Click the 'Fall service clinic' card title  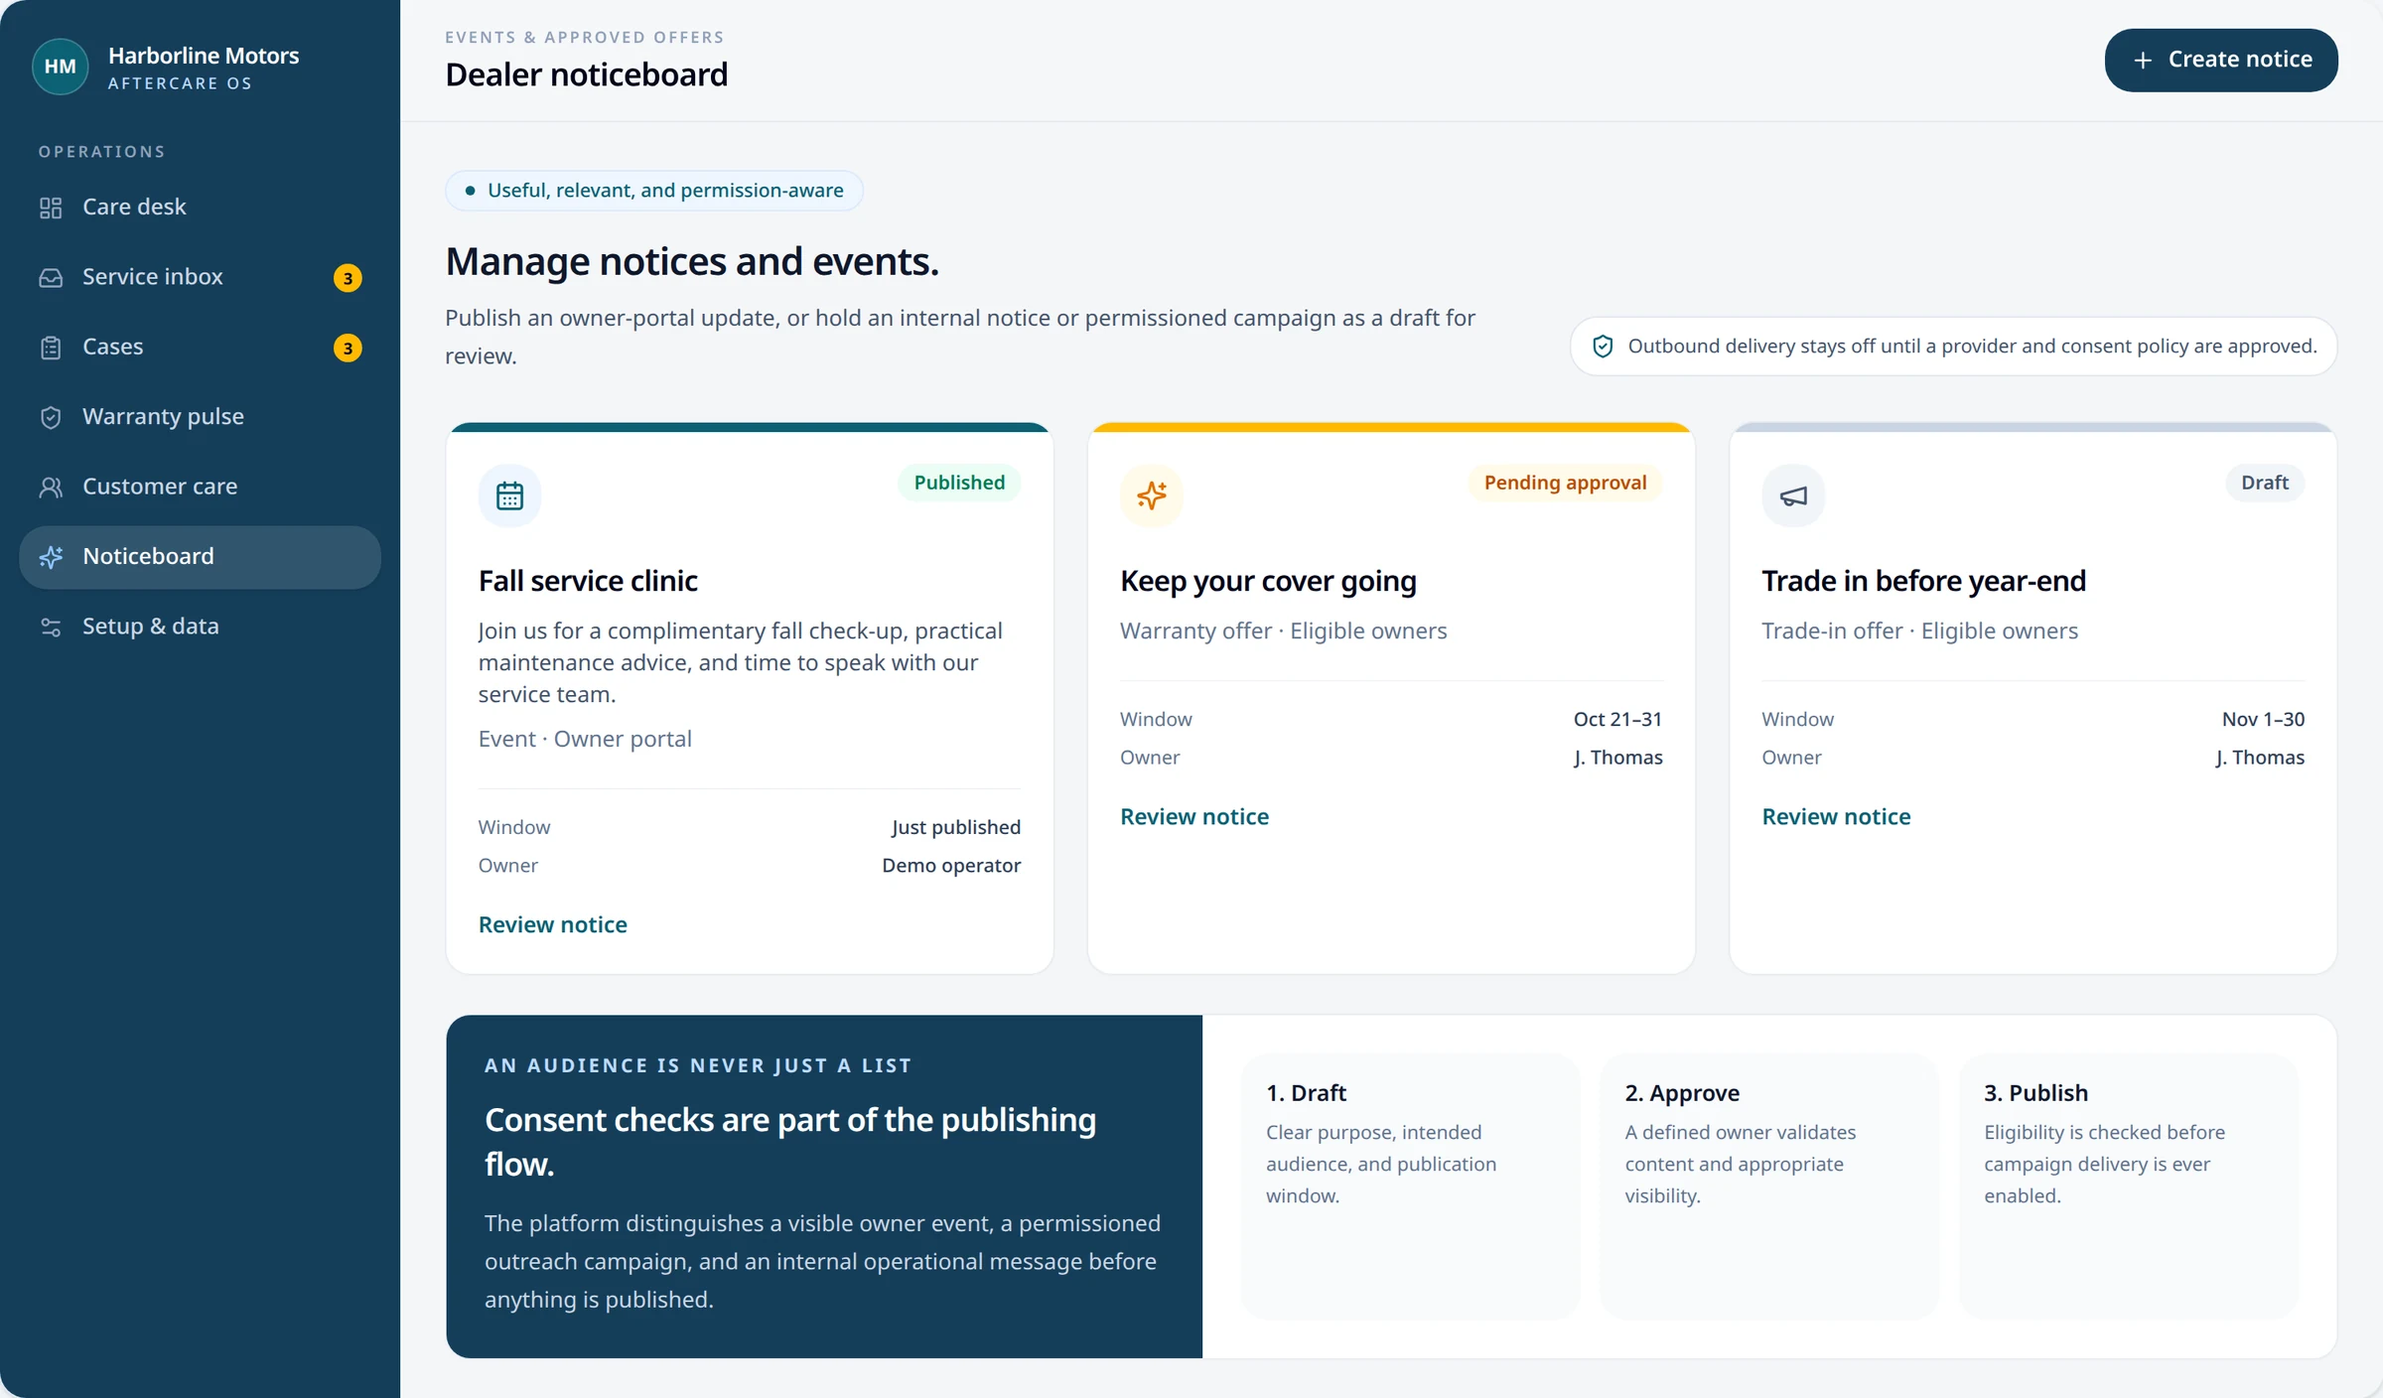click(588, 581)
